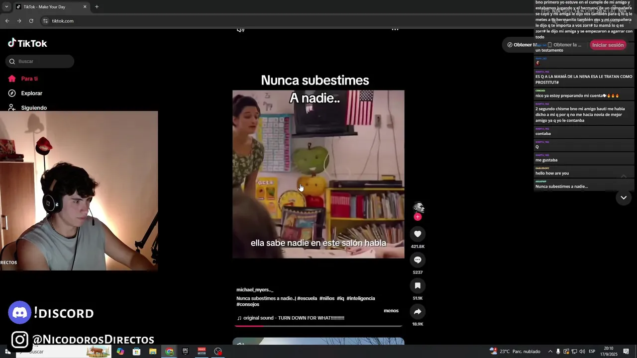Click like count 421.8K
637x358 pixels.
pyautogui.click(x=418, y=247)
